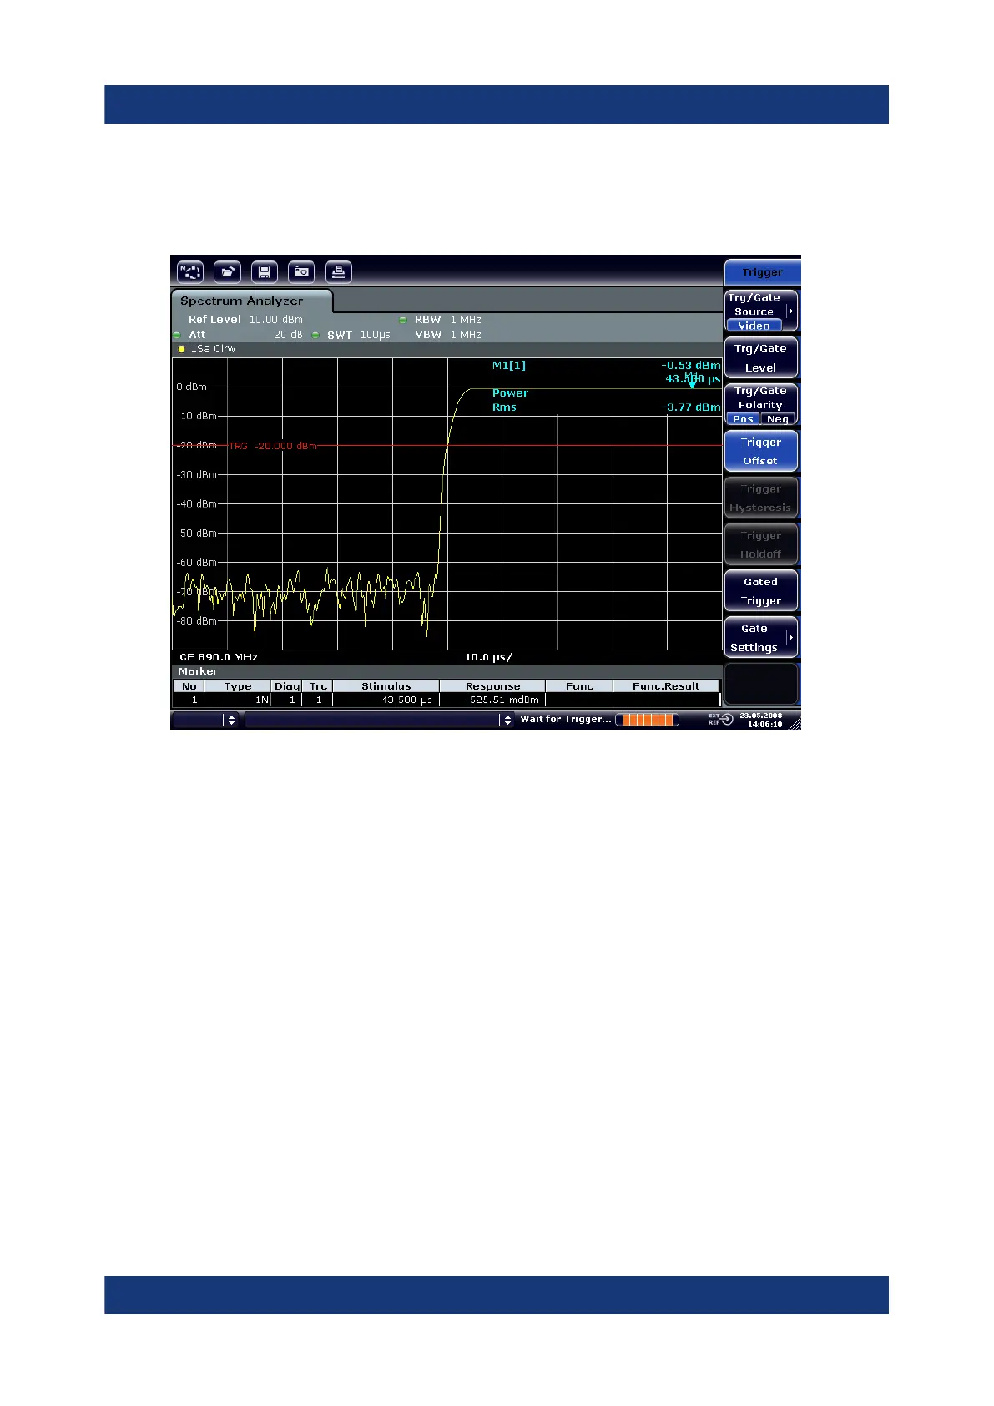The width and height of the screenshot is (994, 1406).
Task: Select Pos trigger polarity
Action: click(743, 419)
